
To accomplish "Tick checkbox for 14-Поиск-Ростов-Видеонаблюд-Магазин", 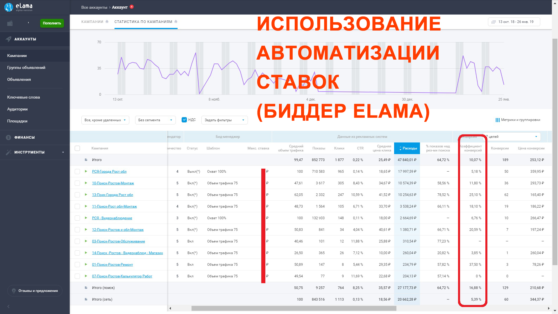I will (x=77, y=253).
